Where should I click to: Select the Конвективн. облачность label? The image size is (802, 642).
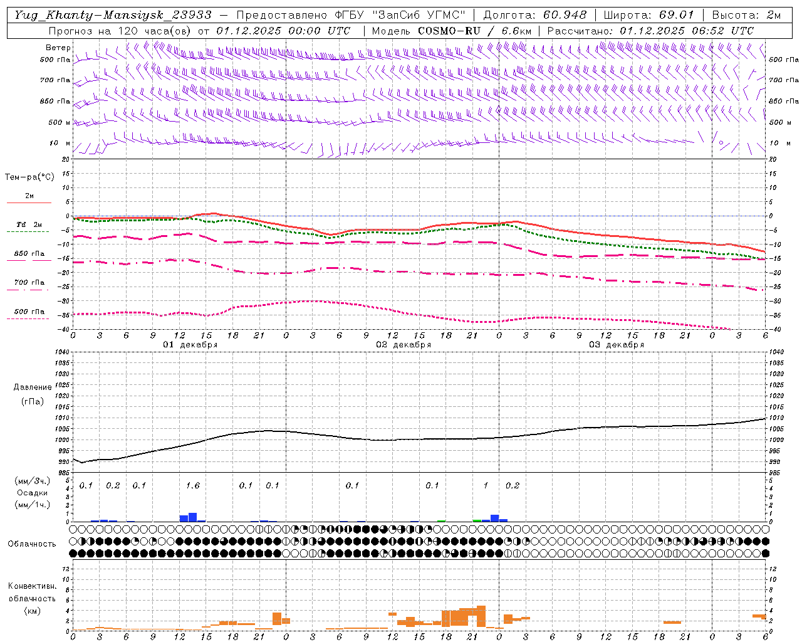coord(33,592)
